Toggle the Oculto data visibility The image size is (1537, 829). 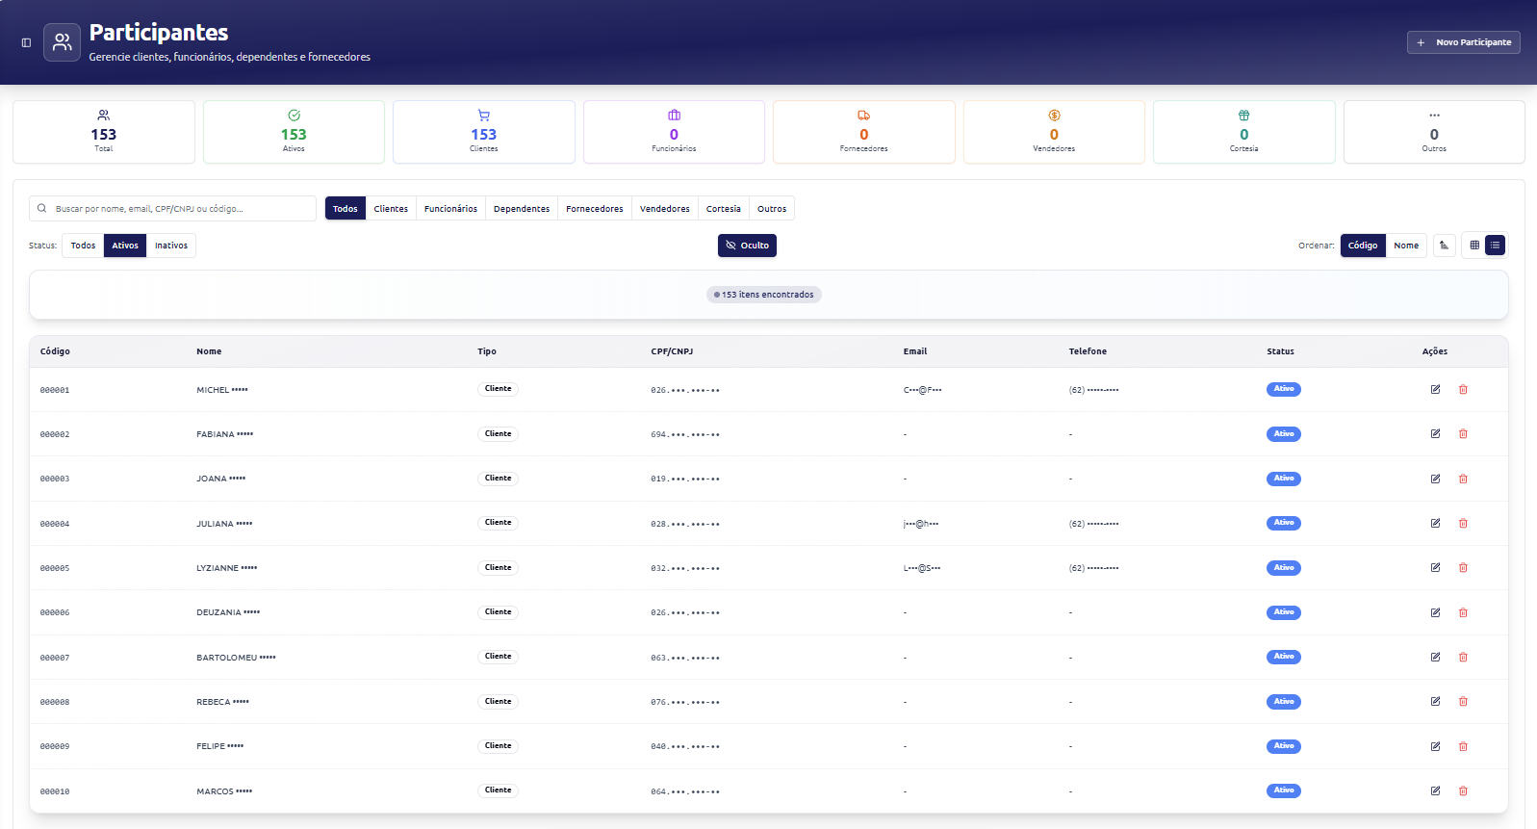click(x=747, y=246)
